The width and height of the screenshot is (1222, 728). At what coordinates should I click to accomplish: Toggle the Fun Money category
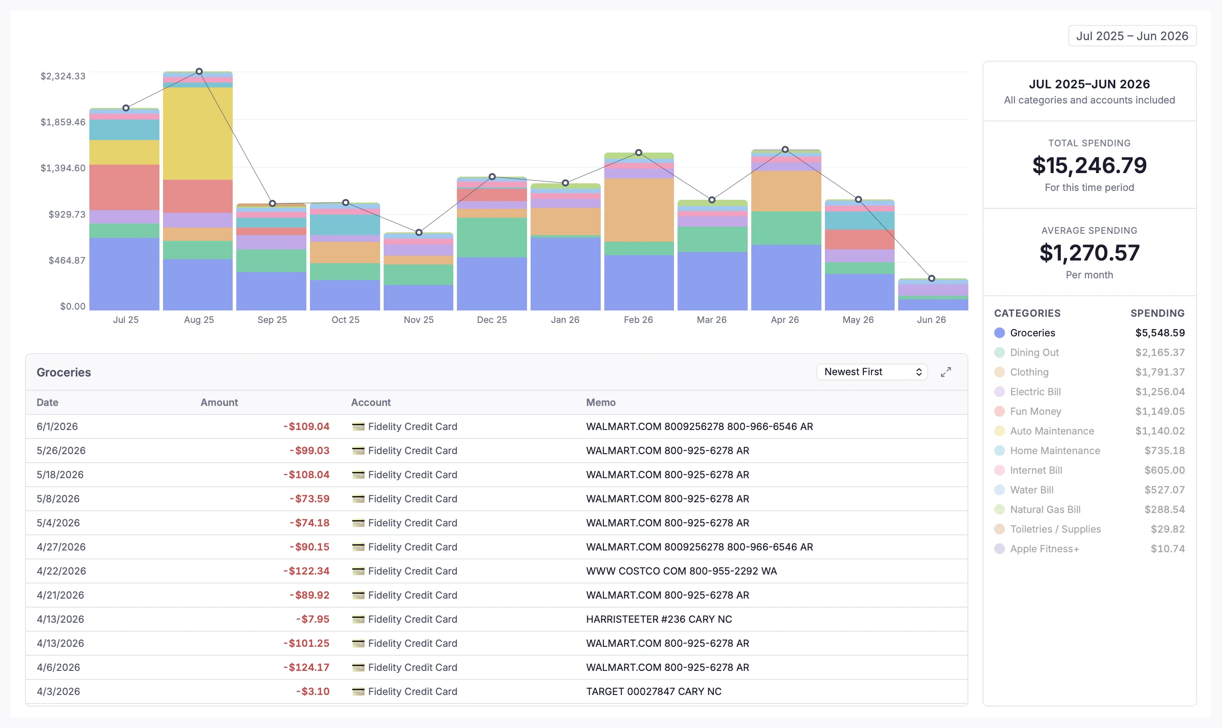tap(1089, 411)
